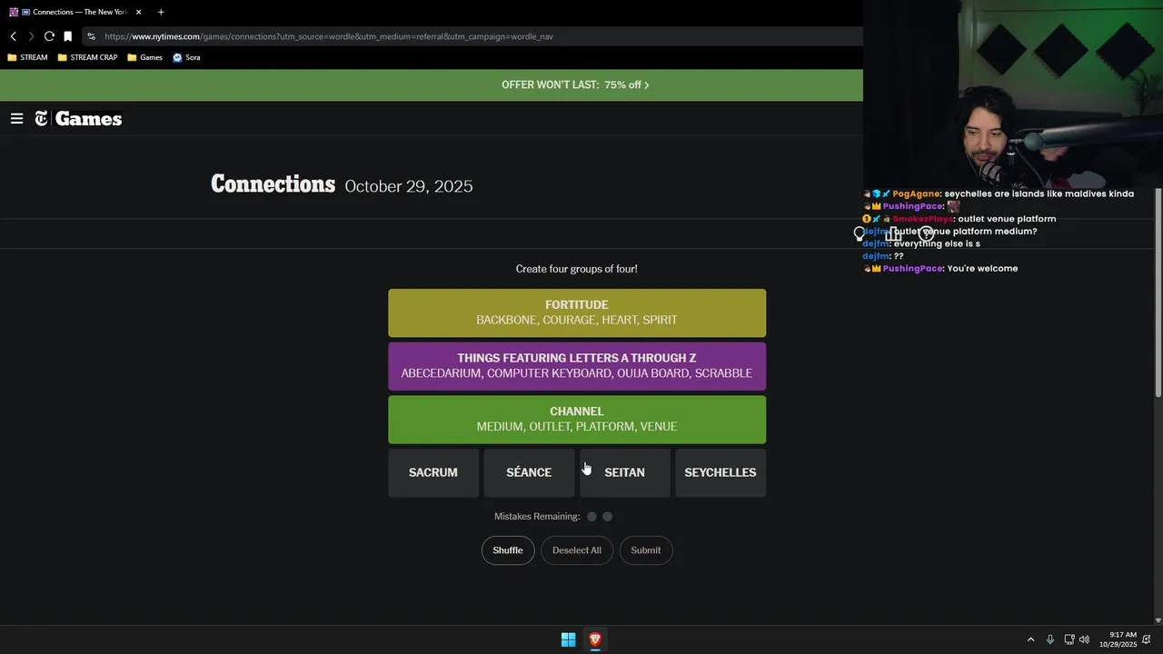Bookmark this page with the bookmark icon
This screenshot has height=654, width=1163.
tap(67, 36)
